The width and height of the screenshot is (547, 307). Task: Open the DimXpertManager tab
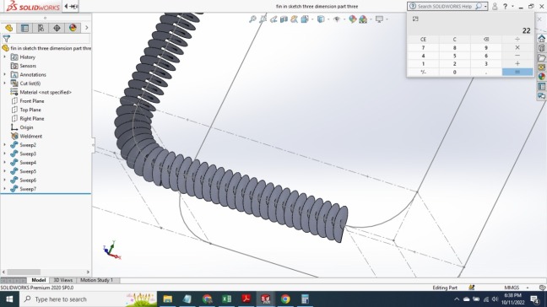(x=57, y=28)
